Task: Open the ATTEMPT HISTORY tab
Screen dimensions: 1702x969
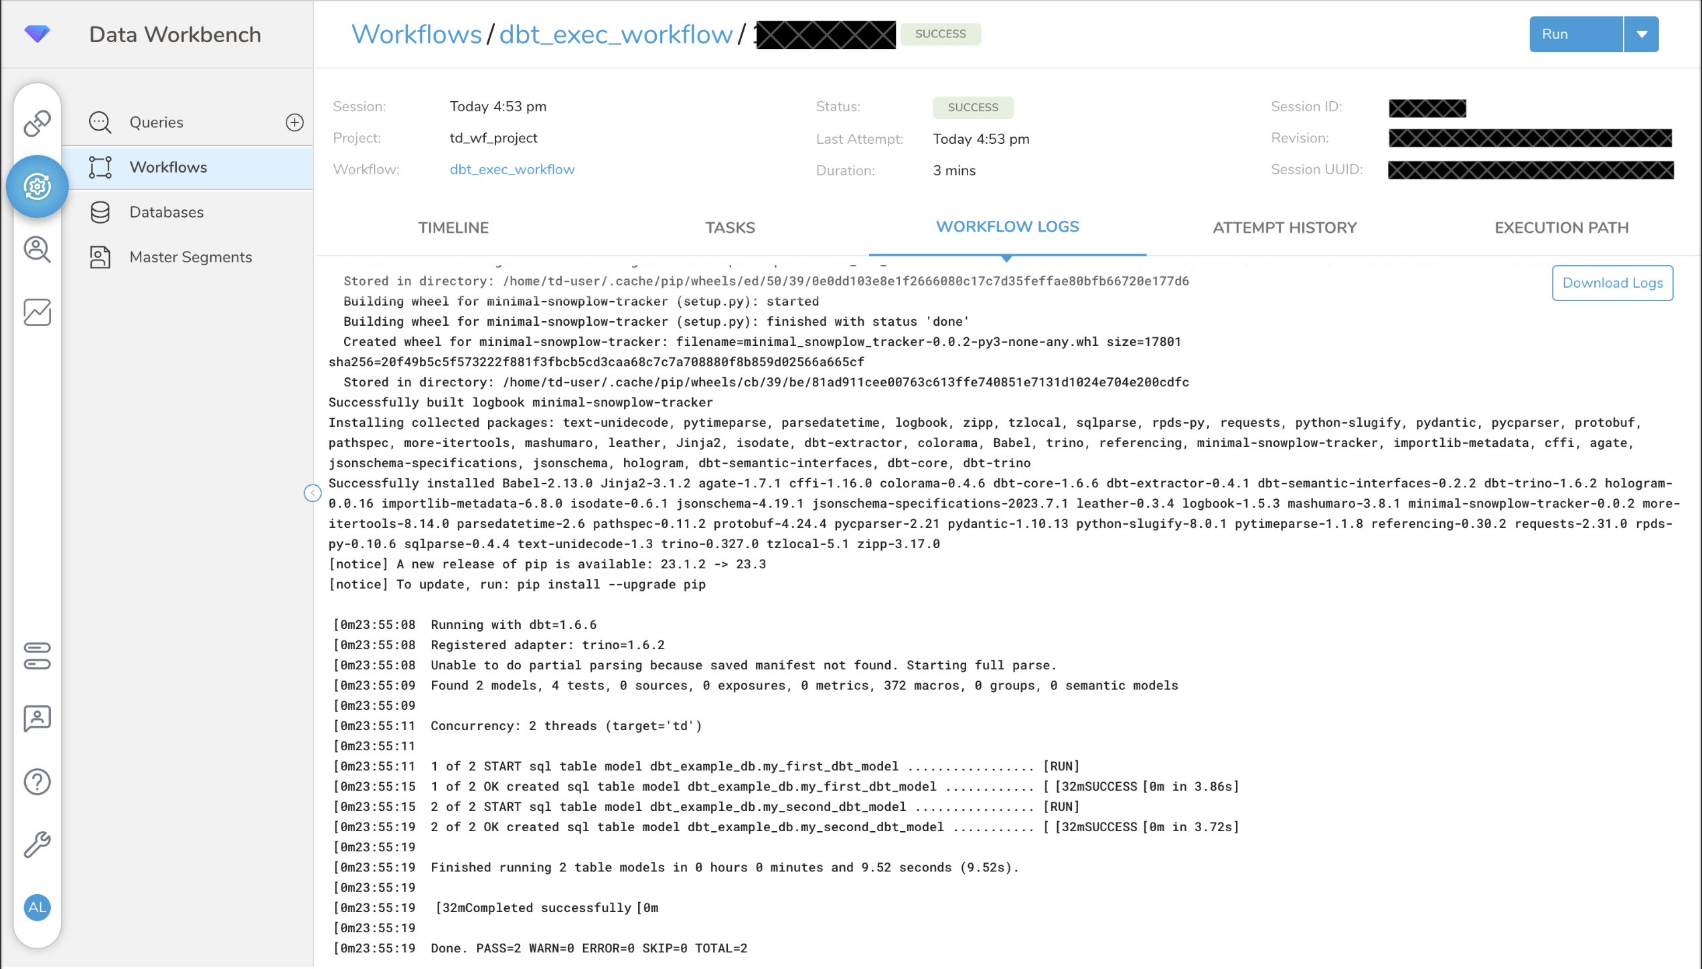Action: [x=1284, y=228]
